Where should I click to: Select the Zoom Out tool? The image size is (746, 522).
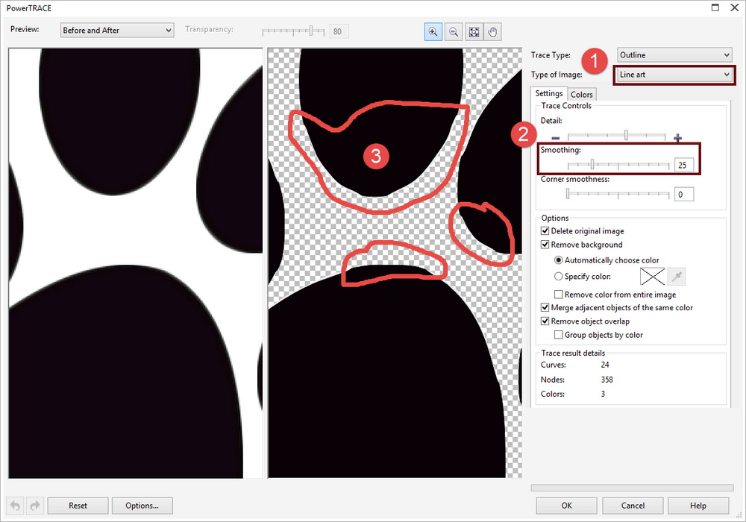click(x=454, y=32)
